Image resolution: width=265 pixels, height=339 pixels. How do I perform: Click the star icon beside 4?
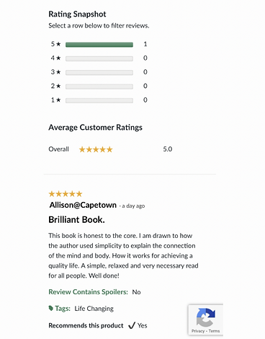click(58, 58)
